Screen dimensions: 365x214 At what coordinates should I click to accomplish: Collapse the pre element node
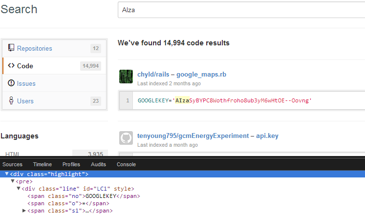pyautogui.click(x=13, y=181)
